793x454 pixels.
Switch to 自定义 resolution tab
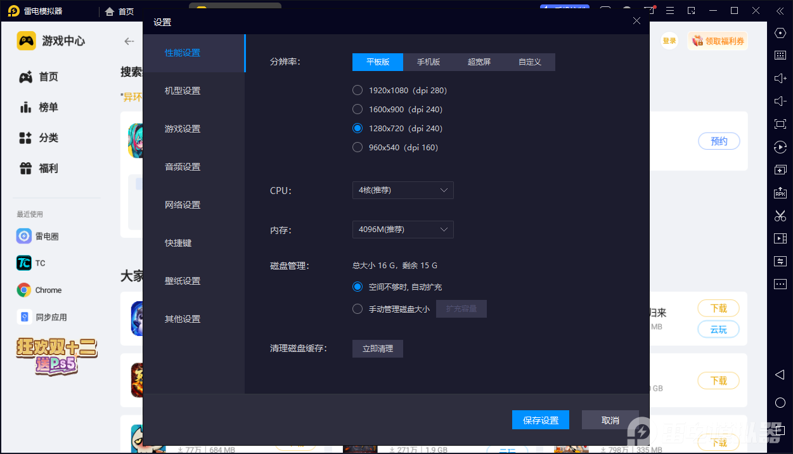[530, 62]
